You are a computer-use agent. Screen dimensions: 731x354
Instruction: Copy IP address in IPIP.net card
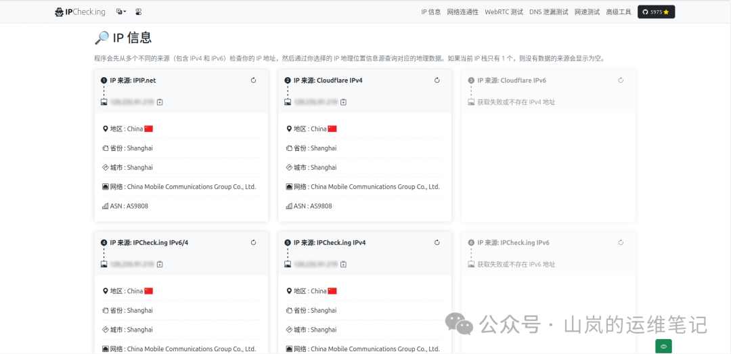tap(160, 102)
